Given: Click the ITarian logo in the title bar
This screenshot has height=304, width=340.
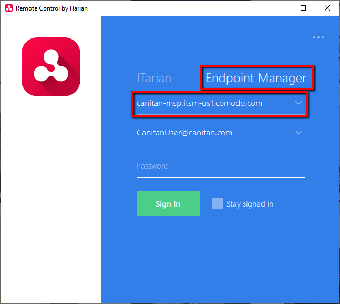Looking at the screenshot, I should (9, 8).
